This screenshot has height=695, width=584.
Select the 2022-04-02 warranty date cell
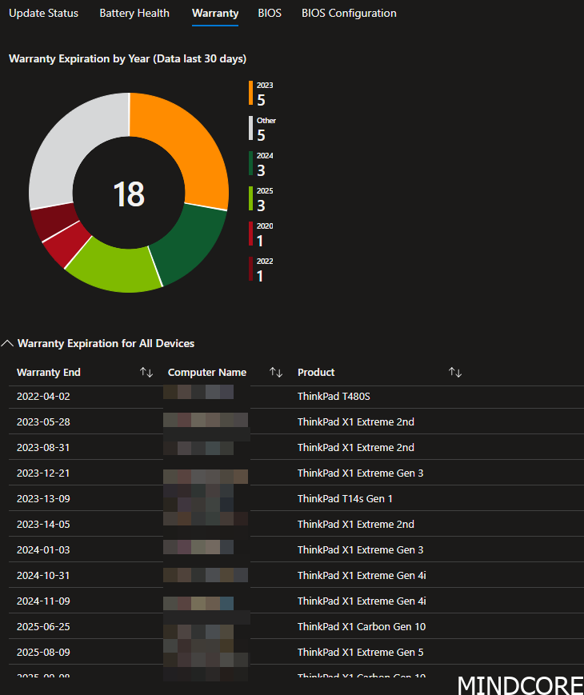tap(43, 396)
